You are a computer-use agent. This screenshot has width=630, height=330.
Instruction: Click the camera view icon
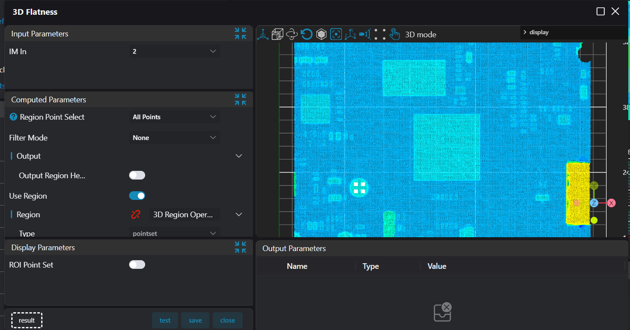point(365,34)
